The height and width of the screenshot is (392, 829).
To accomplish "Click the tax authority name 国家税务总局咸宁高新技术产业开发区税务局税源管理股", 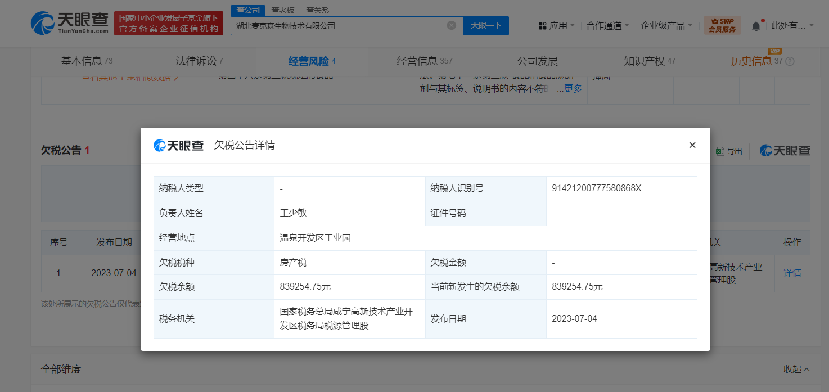I will pos(346,318).
